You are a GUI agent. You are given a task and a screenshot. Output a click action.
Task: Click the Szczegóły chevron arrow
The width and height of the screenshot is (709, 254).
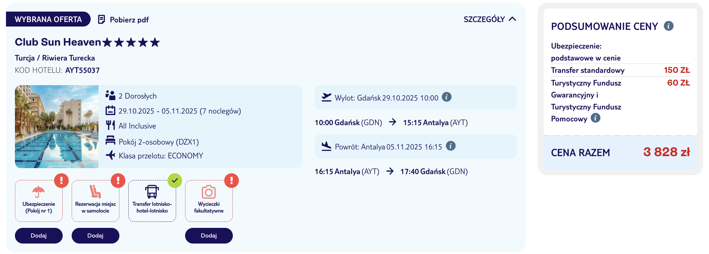pos(512,19)
